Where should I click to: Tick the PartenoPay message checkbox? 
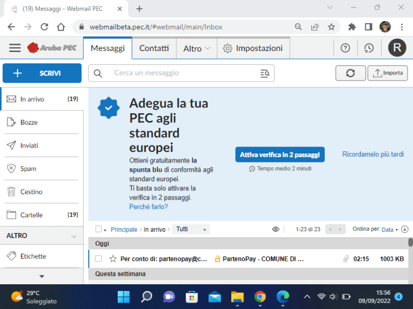[x=98, y=259]
